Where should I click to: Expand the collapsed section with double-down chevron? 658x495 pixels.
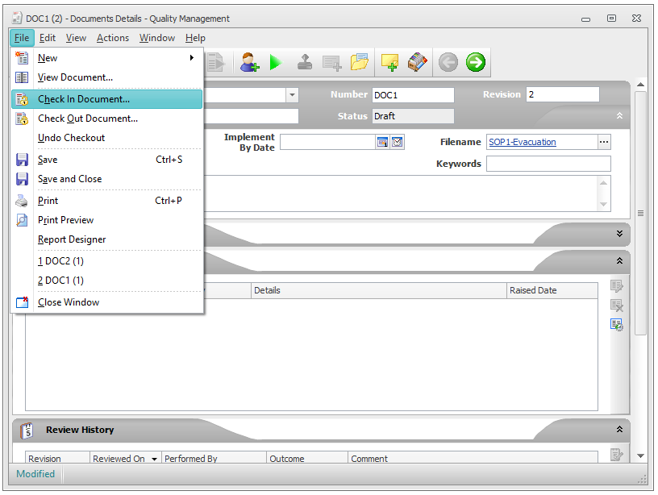pos(619,234)
